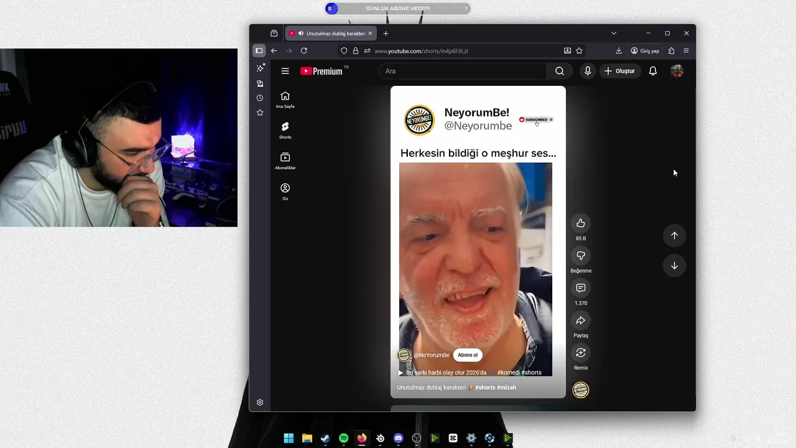
Task: Open Siz in YouTube sidebar
Action: coord(285,192)
